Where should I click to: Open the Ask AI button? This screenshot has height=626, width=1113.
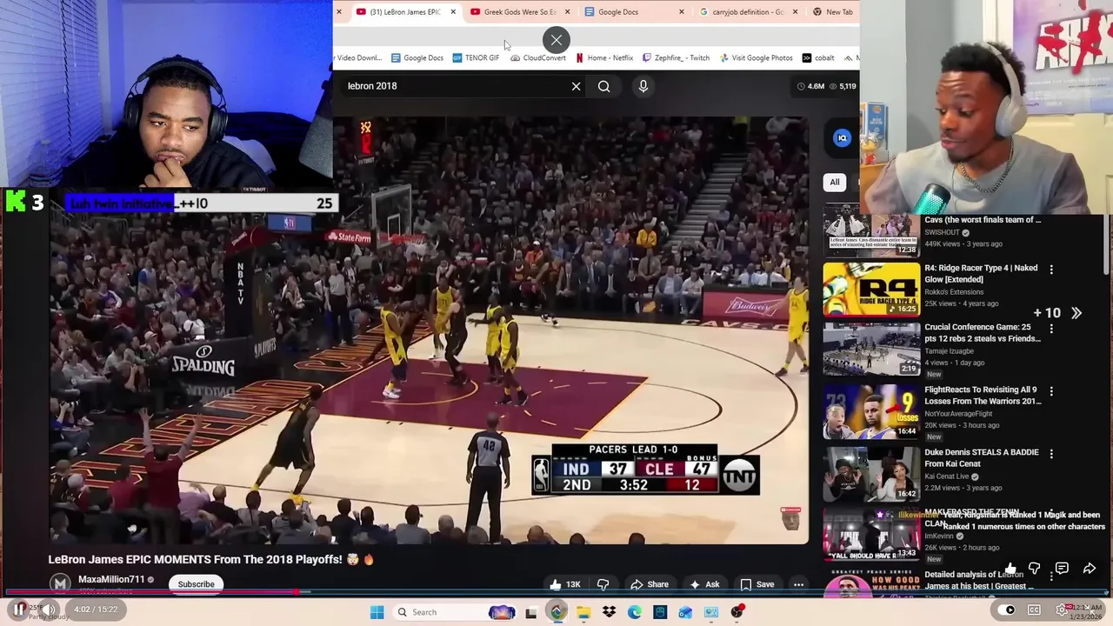(x=704, y=584)
